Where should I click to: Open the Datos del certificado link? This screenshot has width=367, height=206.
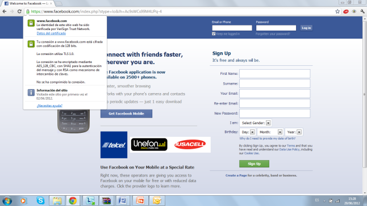click(51, 33)
